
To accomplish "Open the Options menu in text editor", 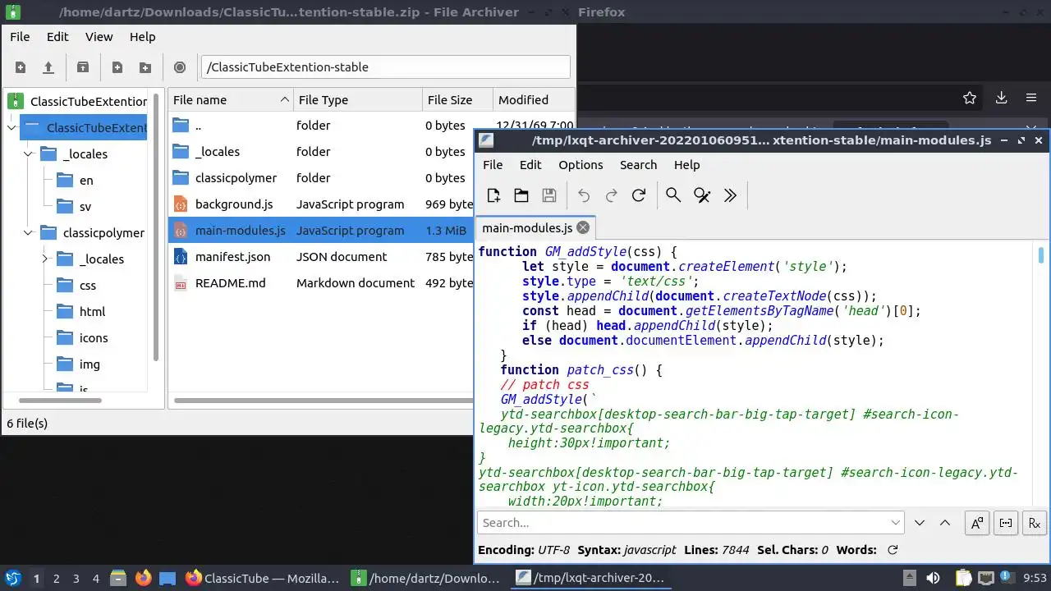I will (581, 165).
